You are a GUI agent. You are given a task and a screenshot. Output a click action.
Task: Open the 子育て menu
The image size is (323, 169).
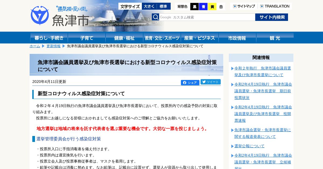coord(87,38)
